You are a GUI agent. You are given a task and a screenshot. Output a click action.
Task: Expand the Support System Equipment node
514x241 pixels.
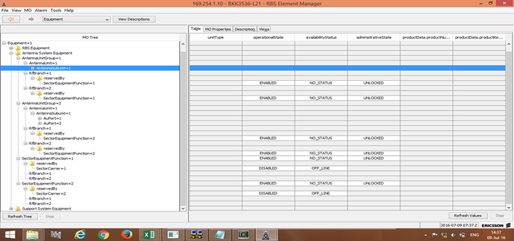click(11, 208)
